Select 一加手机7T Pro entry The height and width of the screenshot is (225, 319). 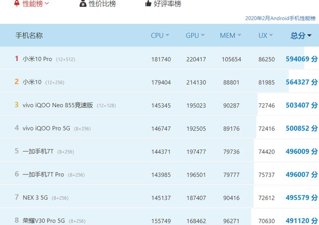[43, 175]
